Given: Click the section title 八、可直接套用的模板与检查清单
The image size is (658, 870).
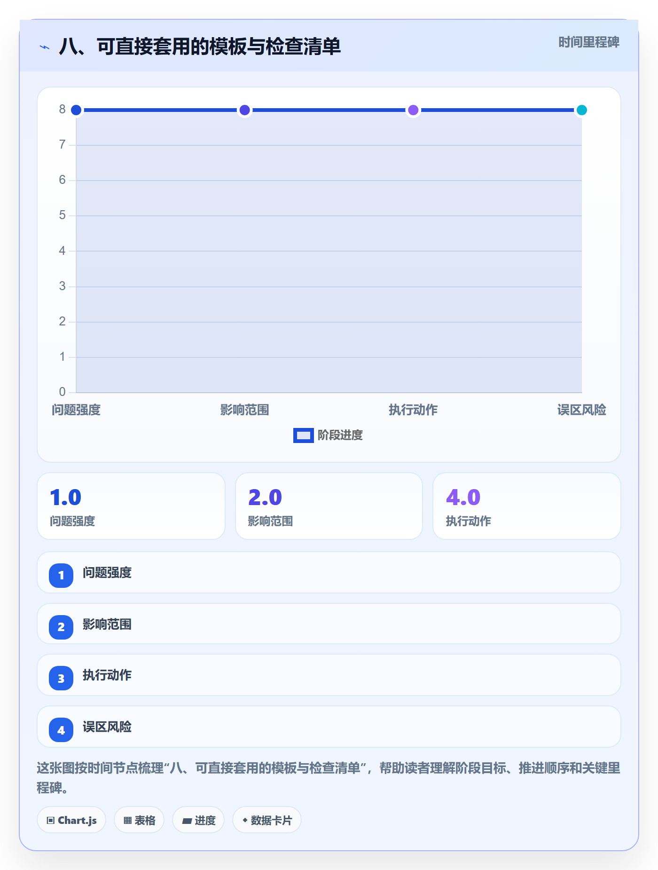Looking at the screenshot, I should [200, 47].
